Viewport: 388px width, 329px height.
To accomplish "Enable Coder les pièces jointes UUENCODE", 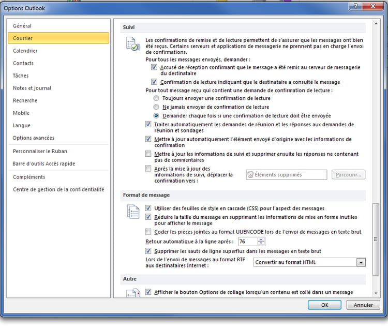I will click(148, 232).
